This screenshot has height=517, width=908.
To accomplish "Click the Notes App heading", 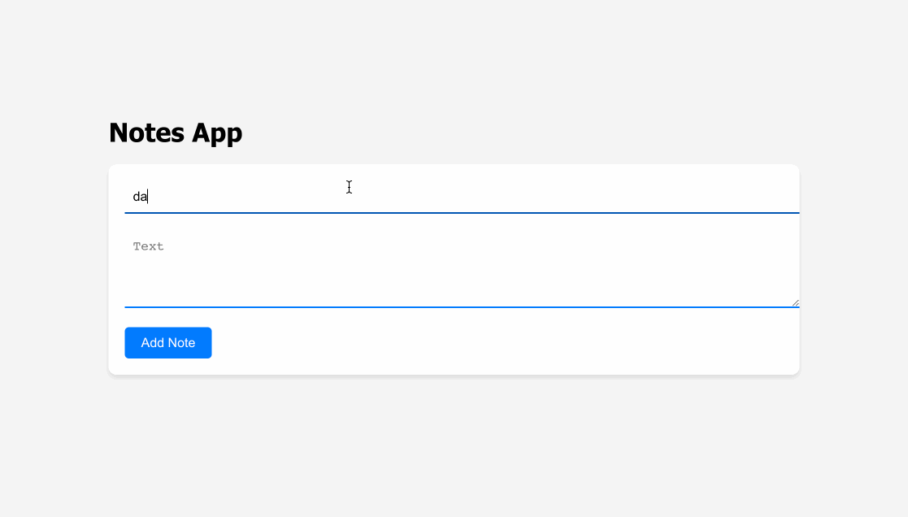I will coord(175,133).
